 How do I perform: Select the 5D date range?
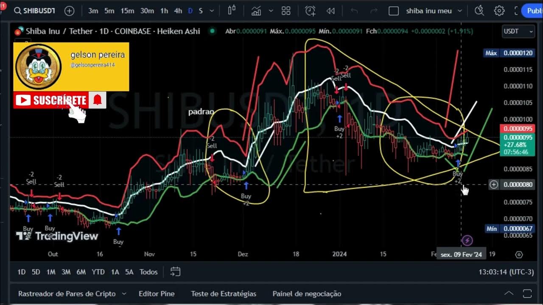[36, 272]
